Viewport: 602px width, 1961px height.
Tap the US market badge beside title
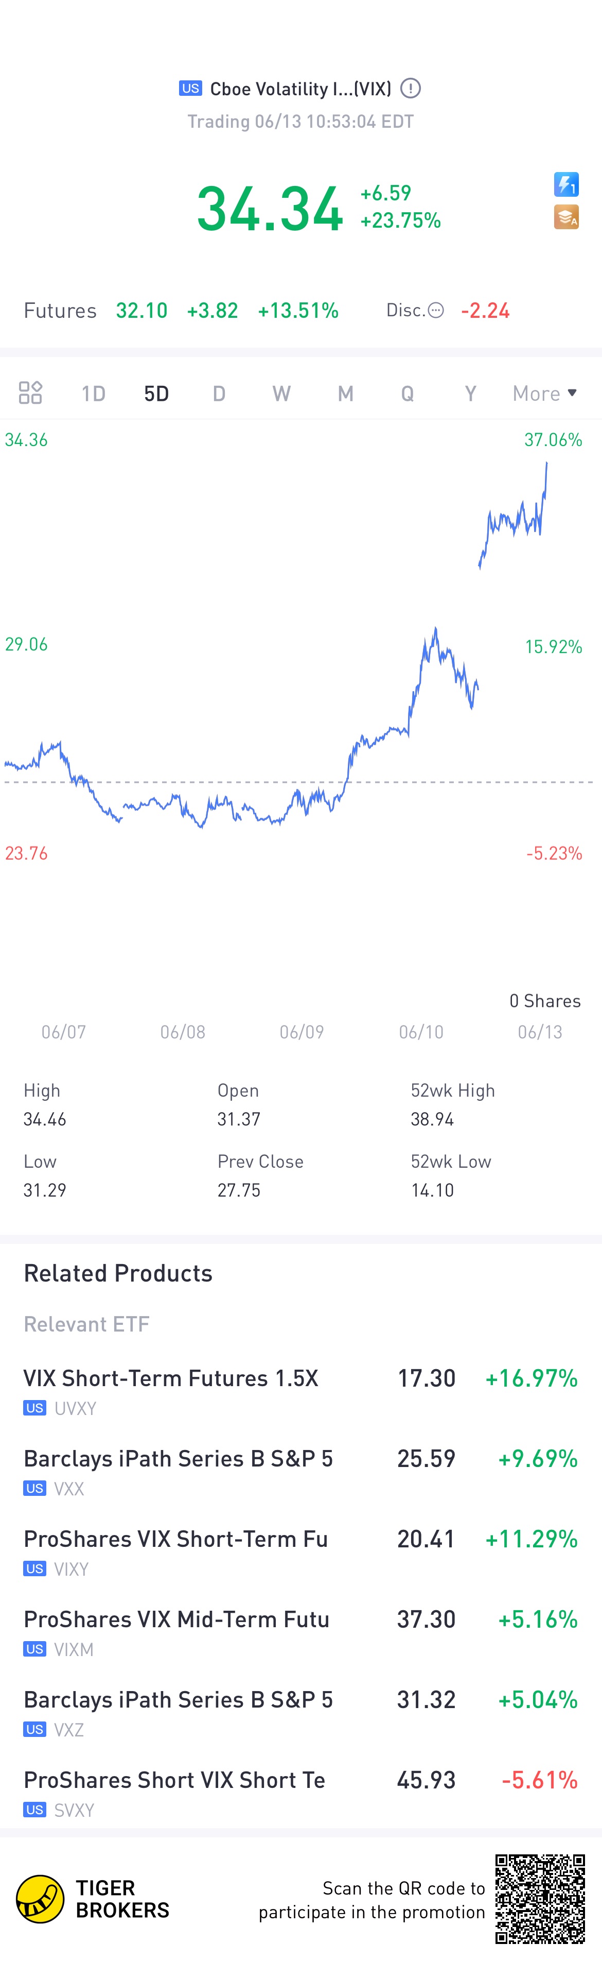coord(190,88)
